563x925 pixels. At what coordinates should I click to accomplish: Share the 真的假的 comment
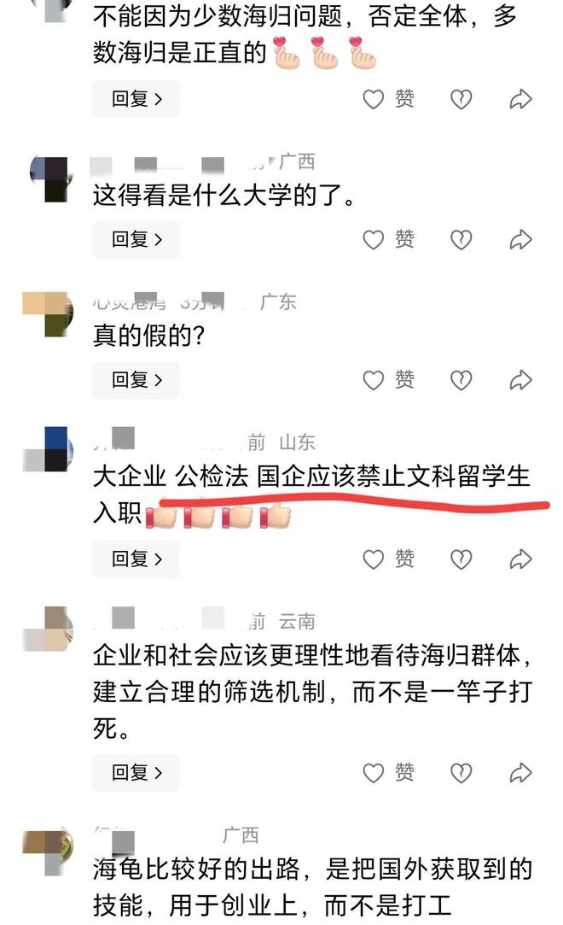pos(520,380)
